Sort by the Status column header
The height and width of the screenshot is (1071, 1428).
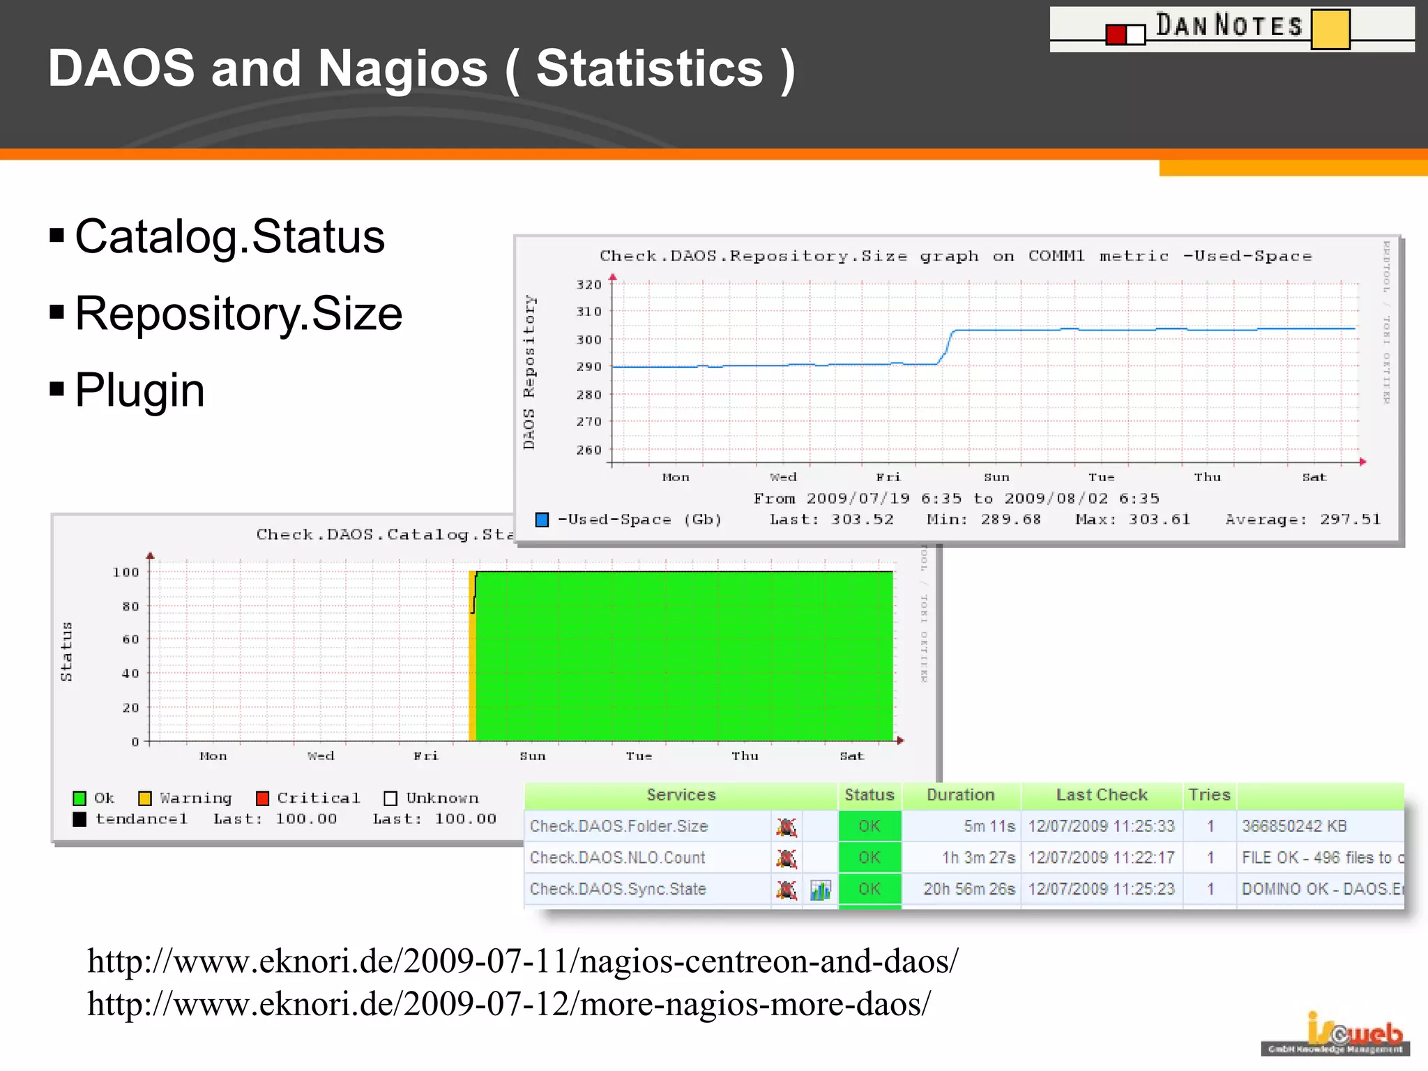869,795
